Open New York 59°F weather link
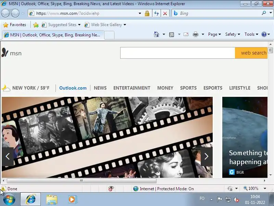 31,88
